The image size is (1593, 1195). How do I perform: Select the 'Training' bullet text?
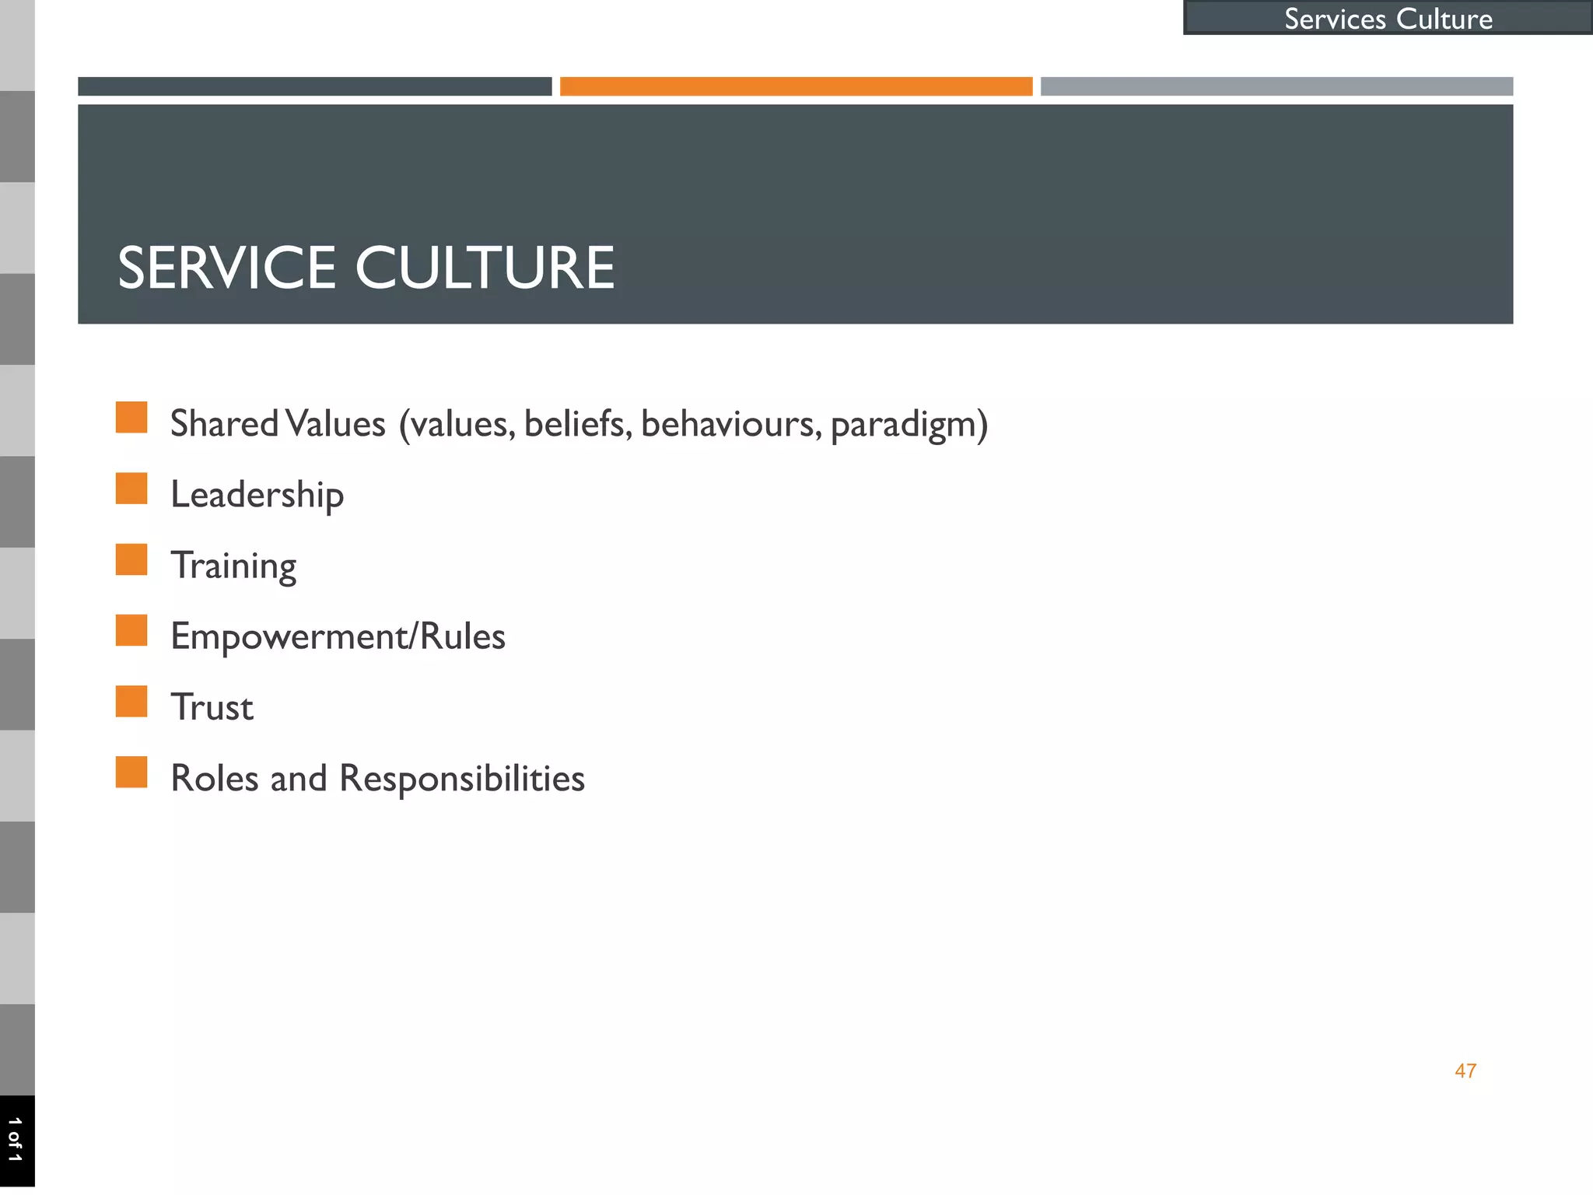[x=233, y=566]
